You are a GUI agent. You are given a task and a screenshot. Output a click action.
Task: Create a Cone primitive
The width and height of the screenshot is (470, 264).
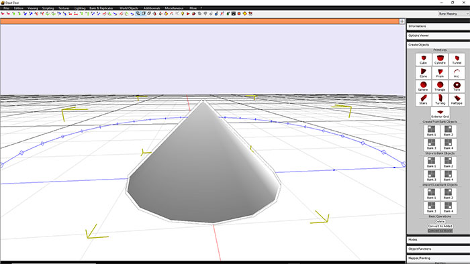tap(423, 73)
